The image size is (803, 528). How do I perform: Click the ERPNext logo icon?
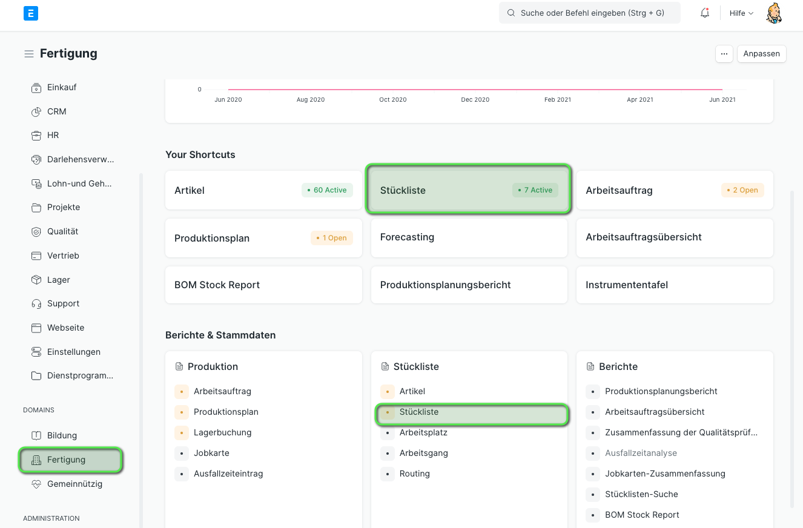pos(31,13)
